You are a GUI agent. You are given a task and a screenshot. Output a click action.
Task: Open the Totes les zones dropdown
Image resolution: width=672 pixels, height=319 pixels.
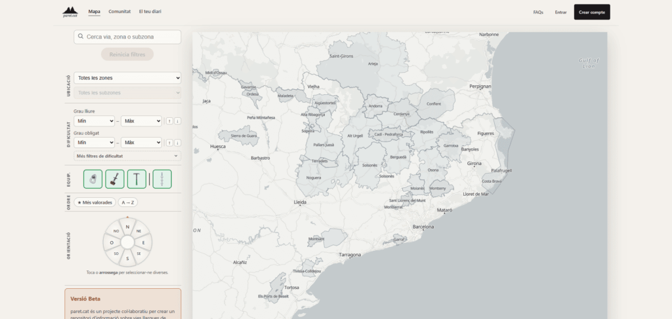click(127, 78)
